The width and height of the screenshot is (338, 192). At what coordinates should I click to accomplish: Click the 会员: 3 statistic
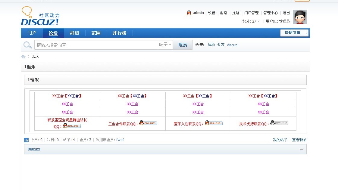point(85,140)
